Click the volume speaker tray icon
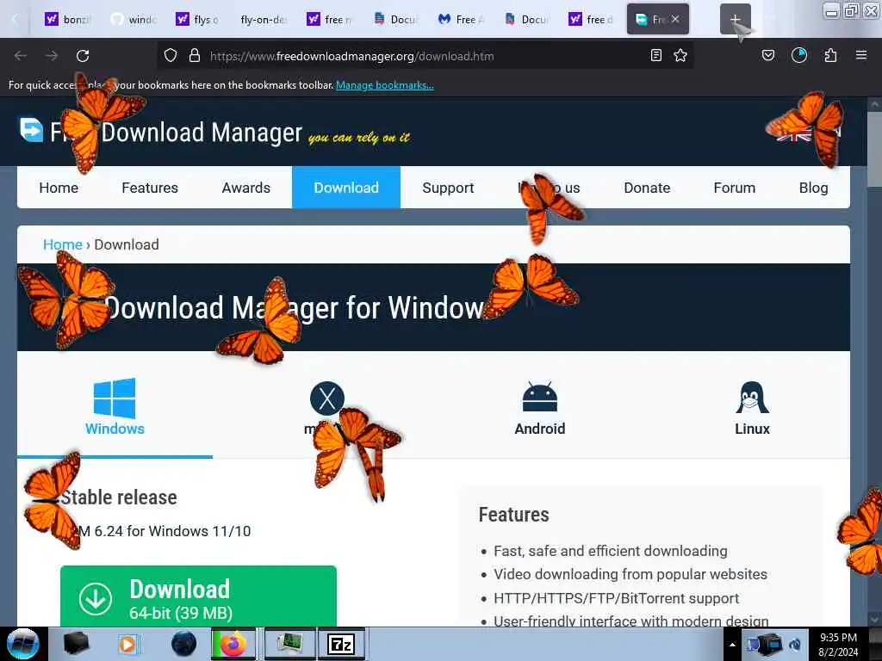 (795, 645)
